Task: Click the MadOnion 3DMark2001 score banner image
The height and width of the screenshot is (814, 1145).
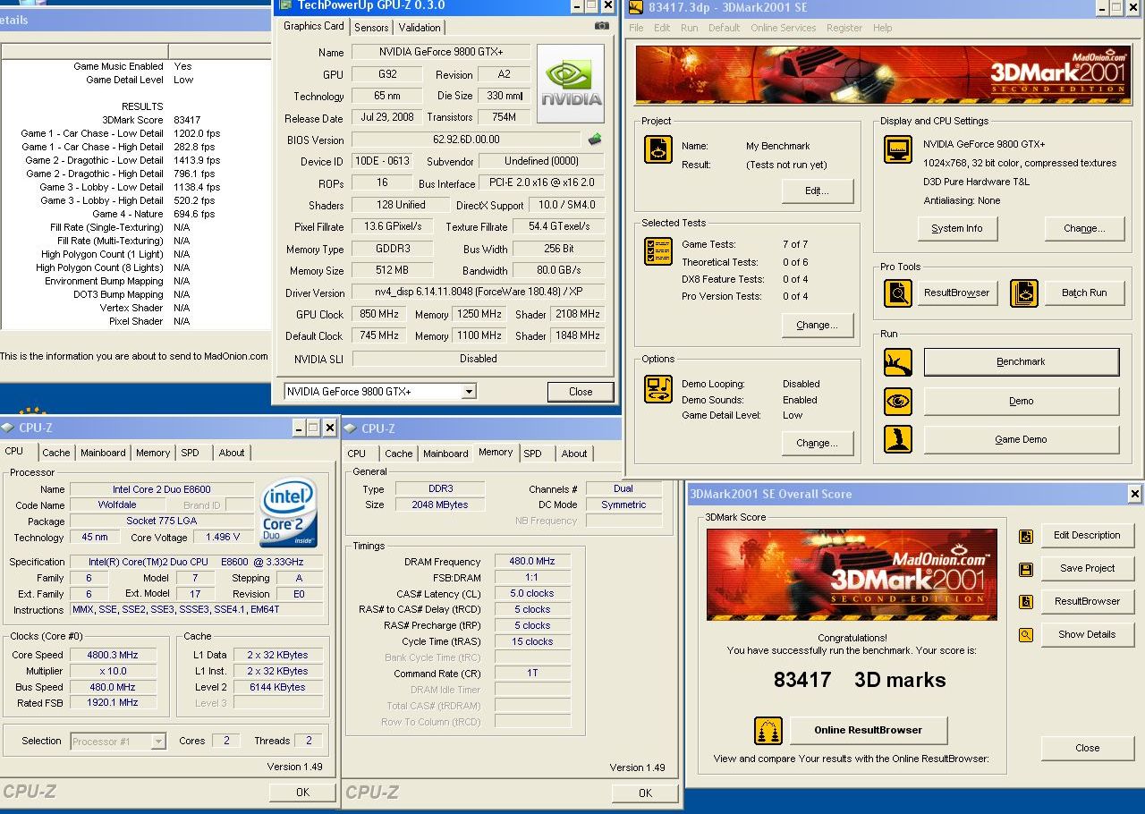Action: point(852,574)
